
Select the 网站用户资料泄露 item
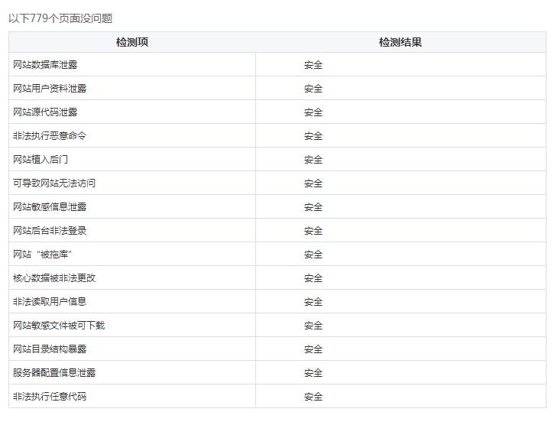tap(50, 89)
